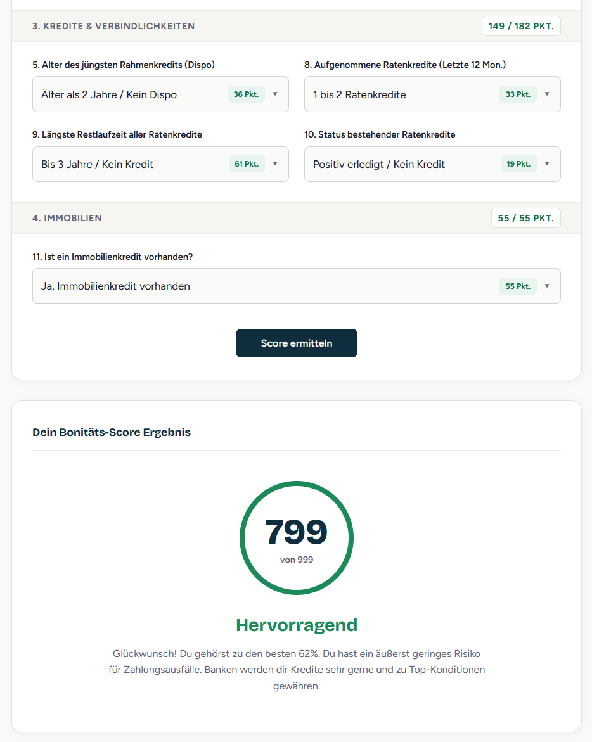Click the circular 799 score ring
Viewport: 592px width, 742px height.
tap(296, 538)
